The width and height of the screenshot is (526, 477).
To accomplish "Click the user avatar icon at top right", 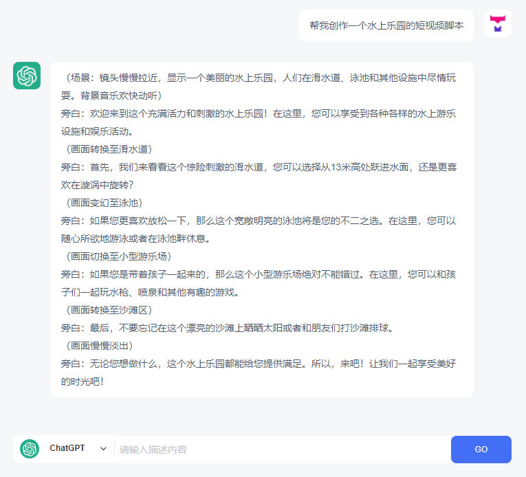I will click(498, 23).
